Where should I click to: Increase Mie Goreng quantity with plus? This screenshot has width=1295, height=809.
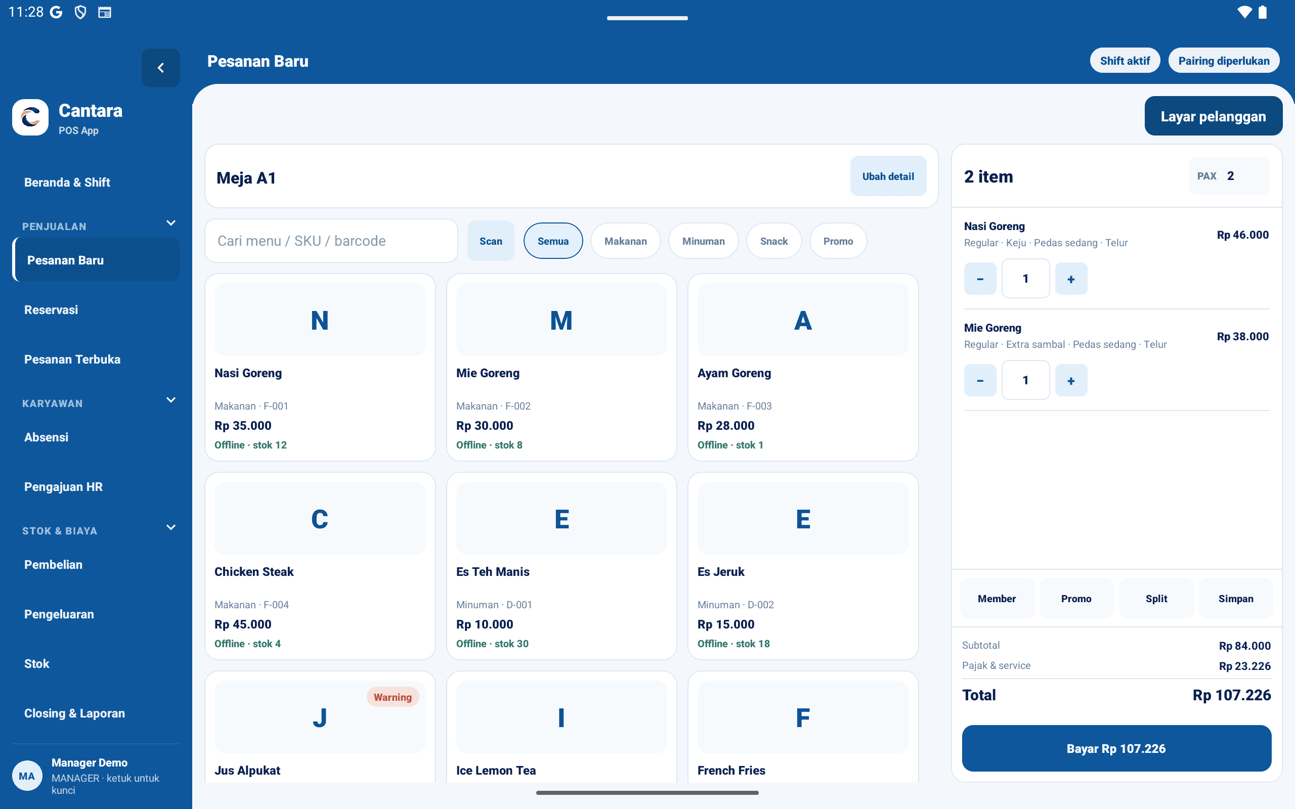coord(1071,380)
